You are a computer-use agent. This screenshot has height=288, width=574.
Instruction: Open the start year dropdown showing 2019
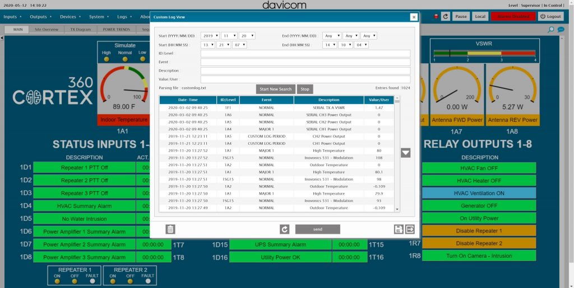(210, 36)
